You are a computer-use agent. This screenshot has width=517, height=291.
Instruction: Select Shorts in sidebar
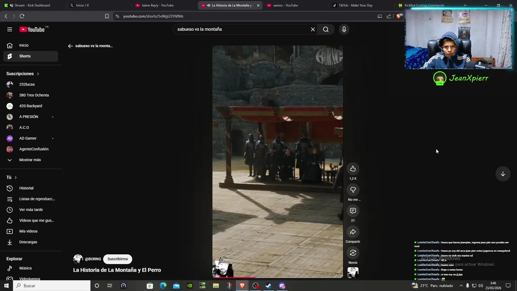31,56
